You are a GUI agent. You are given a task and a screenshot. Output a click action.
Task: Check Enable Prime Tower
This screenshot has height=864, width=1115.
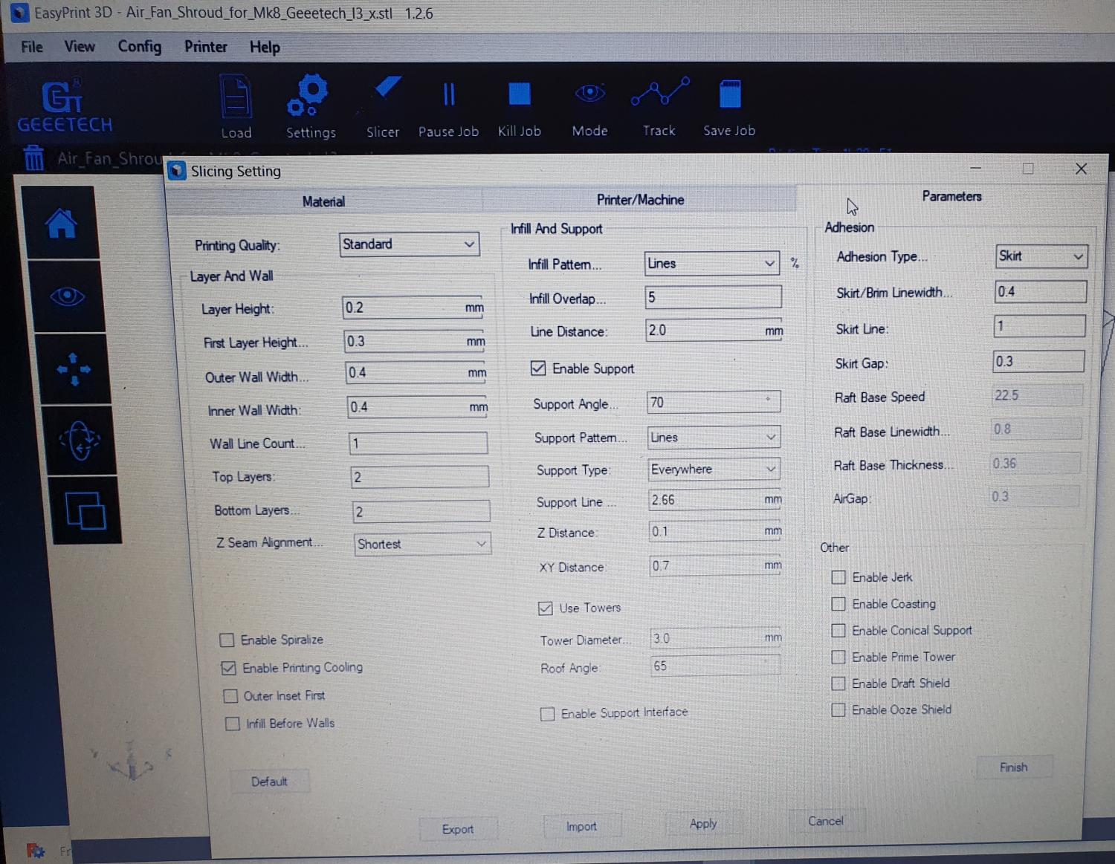pyautogui.click(x=838, y=657)
